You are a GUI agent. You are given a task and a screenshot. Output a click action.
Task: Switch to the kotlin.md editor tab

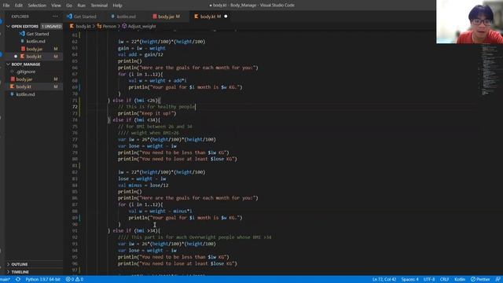point(126,17)
